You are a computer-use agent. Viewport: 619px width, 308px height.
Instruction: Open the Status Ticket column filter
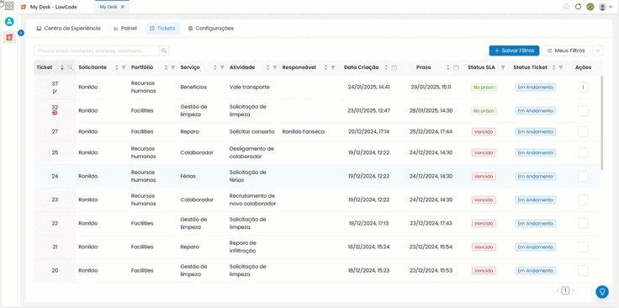[561, 67]
